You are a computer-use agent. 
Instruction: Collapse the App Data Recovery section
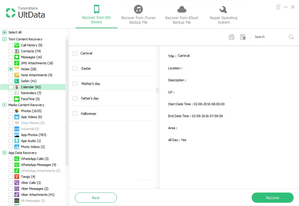tap(4, 153)
